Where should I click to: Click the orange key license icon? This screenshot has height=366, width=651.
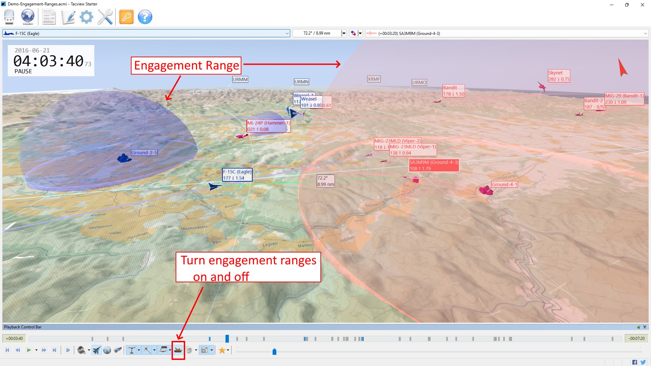tap(126, 17)
